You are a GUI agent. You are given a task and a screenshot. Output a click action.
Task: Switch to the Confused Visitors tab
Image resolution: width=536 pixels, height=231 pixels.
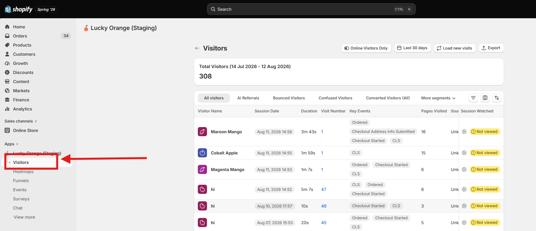[x=336, y=98]
